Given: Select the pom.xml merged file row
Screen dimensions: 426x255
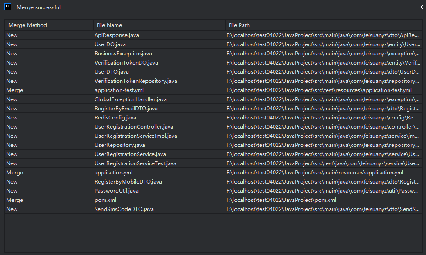Looking at the screenshot, I should (105, 200).
